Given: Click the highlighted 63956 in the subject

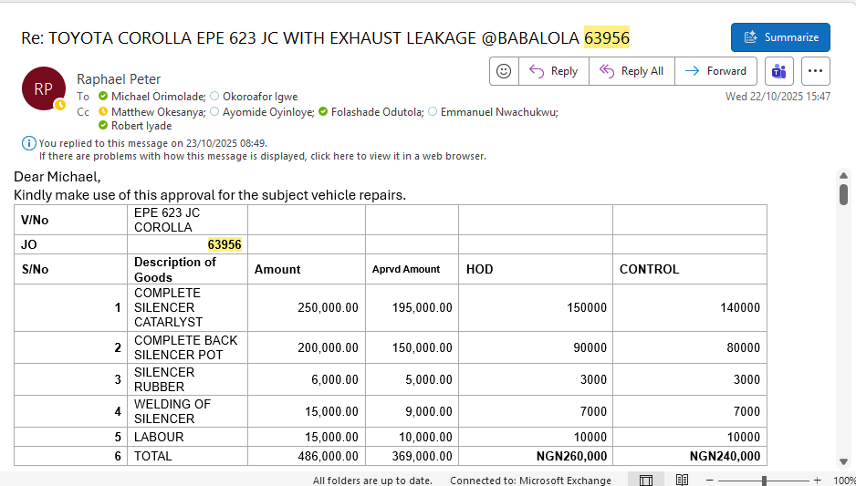Looking at the screenshot, I should tap(607, 37).
